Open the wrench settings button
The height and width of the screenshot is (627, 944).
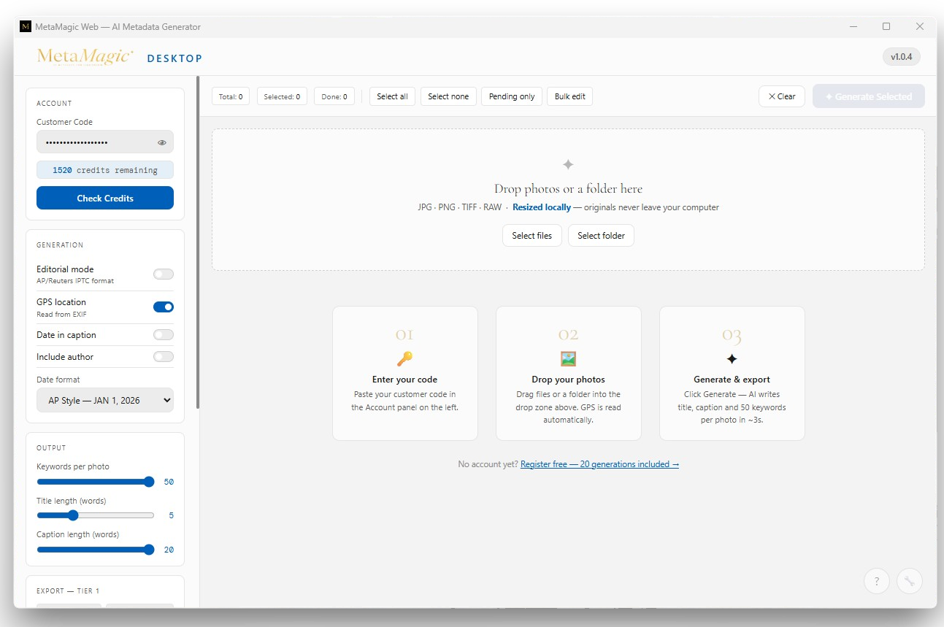click(x=910, y=581)
